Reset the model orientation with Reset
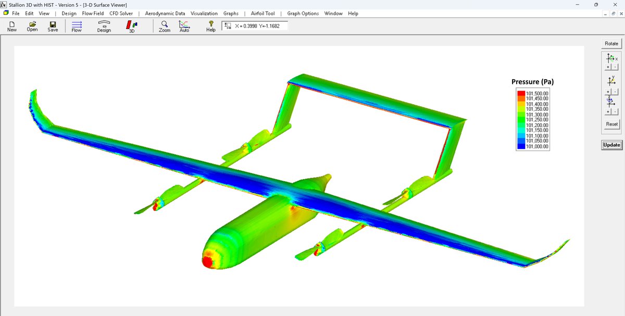The width and height of the screenshot is (625, 316). [611, 124]
